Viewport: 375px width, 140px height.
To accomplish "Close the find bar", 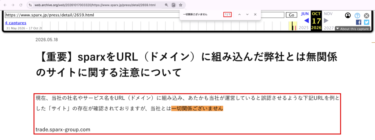I will [x=255, y=15].
